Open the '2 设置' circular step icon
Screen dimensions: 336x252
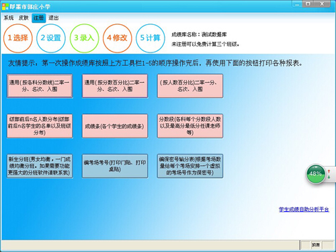[x=51, y=38]
